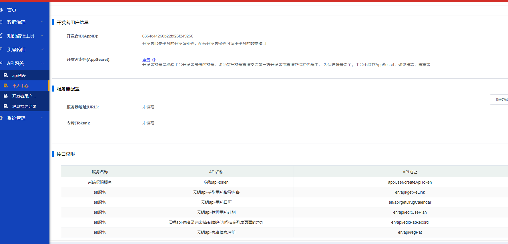Click the 云钥api-患者信息注册 cell
Viewport: 508px width, 244px height.
click(x=216, y=232)
